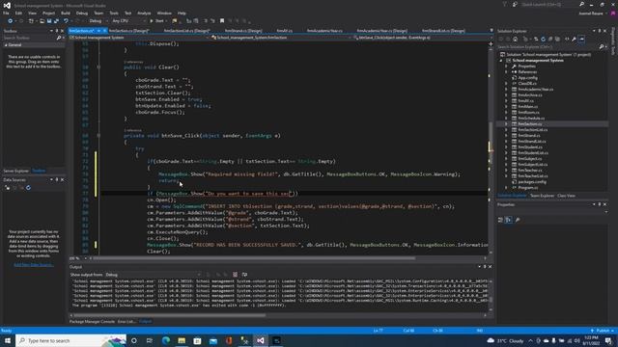Click the Start debugging button
The image size is (618, 347).
coord(157,21)
